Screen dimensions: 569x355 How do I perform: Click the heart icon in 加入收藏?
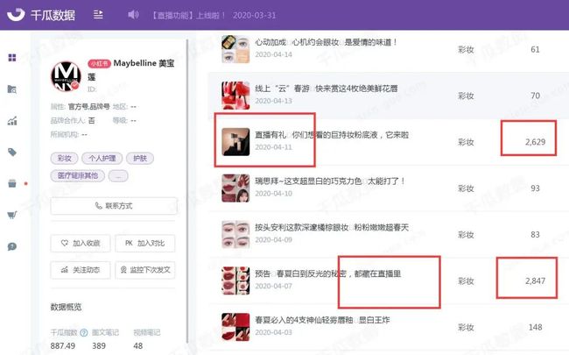(65, 243)
